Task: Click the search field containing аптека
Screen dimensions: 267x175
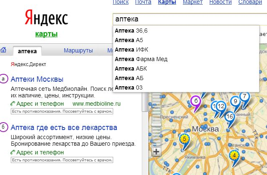Action: coord(187,19)
